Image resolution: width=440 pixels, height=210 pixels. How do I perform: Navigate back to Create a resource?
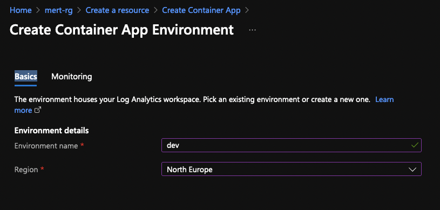pos(117,10)
